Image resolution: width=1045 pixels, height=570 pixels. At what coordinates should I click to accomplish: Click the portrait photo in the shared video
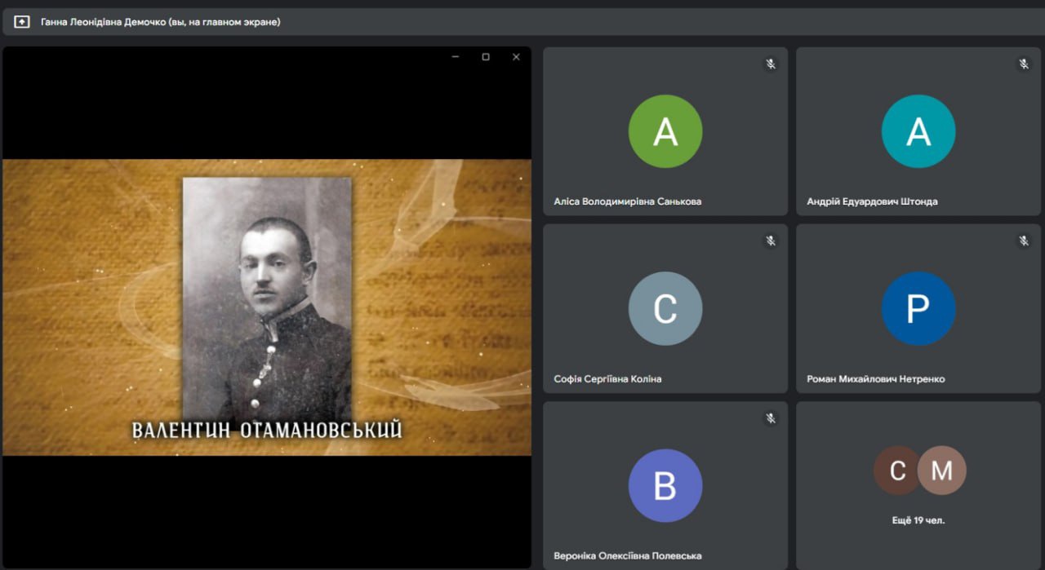click(267, 298)
